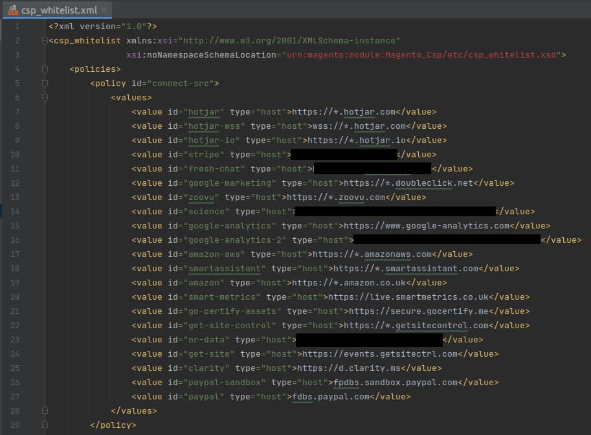Collapse the policies element fold marker
This screenshot has height=435, width=591.
45,69
